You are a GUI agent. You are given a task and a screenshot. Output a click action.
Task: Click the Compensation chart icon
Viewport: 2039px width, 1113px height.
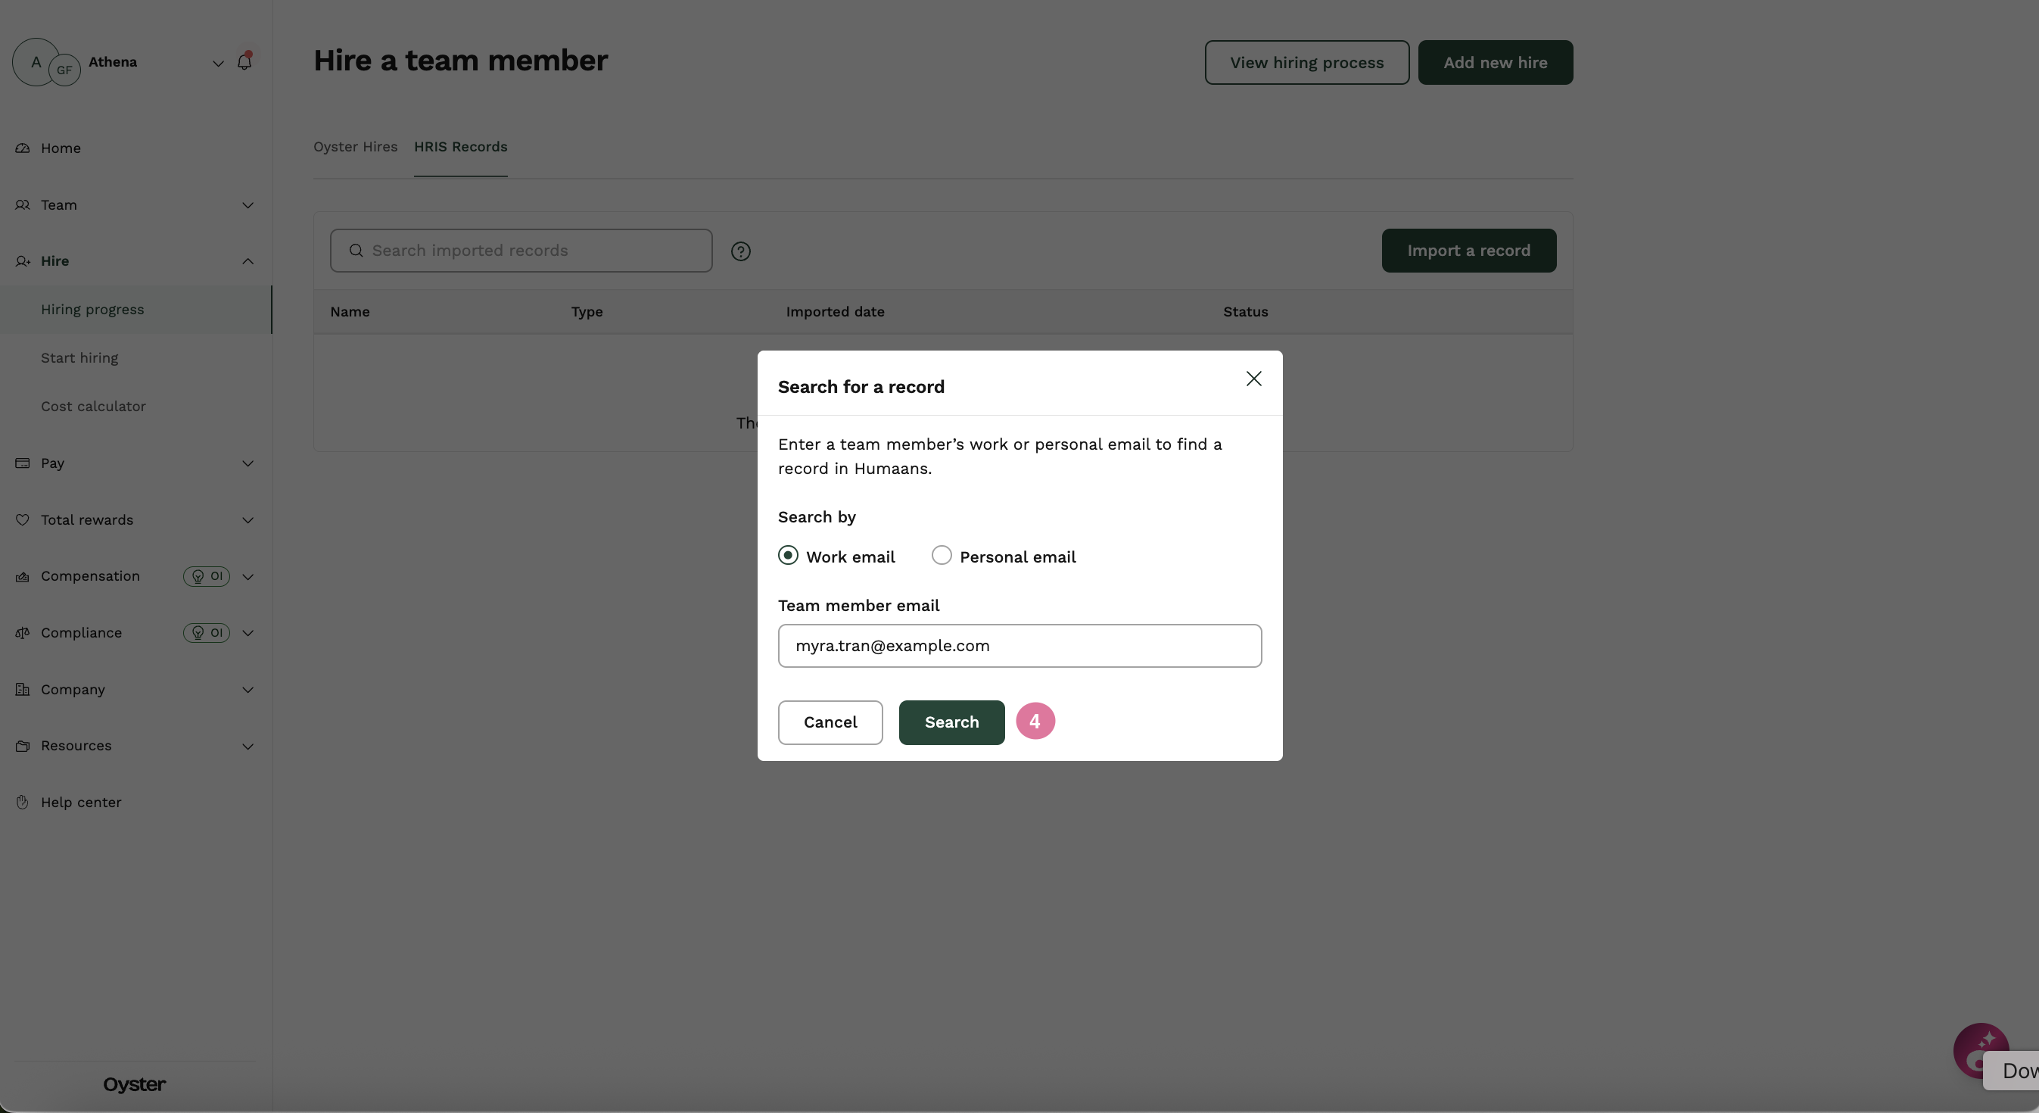point(22,576)
